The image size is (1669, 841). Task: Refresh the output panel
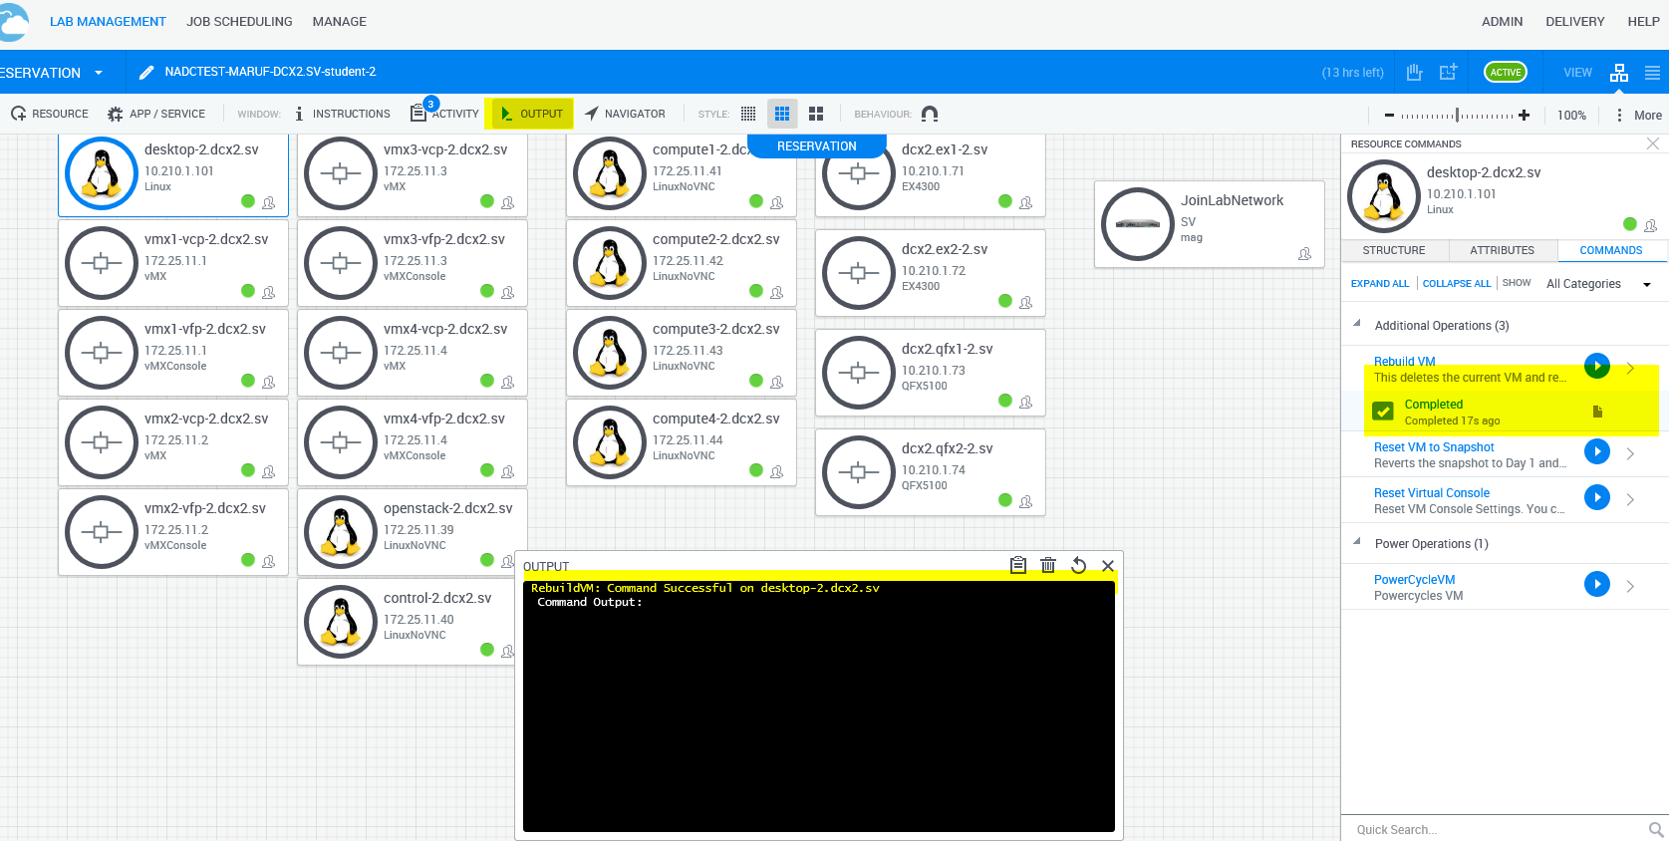[1078, 565]
